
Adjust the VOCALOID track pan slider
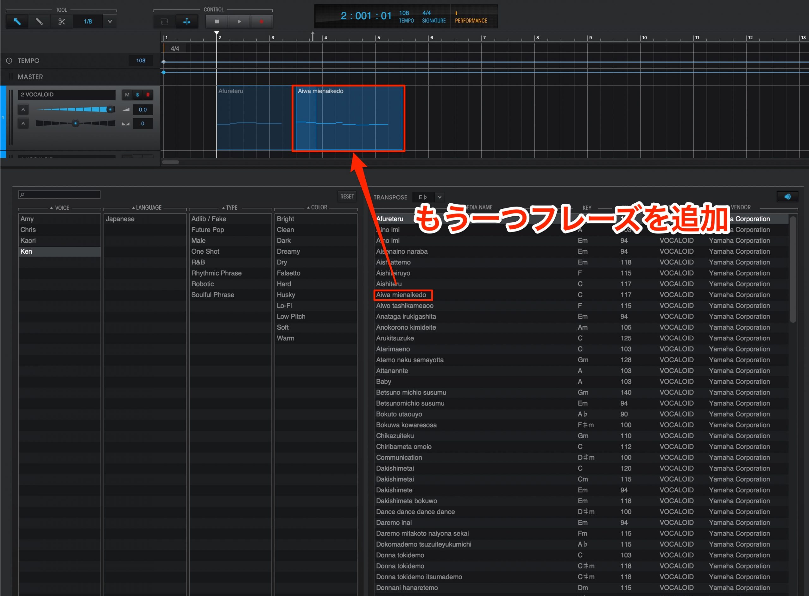coord(75,123)
